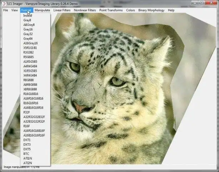Minimize the LCL Imager window
The height and width of the screenshot is (172, 219).
point(195,3)
